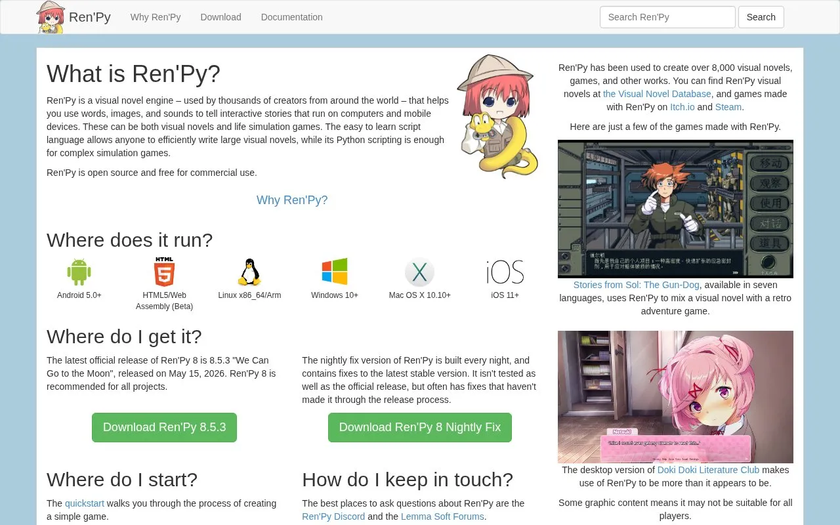Image resolution: width=840 pixels, height=525 pixels.
Task: Follow the centered Why Ren'Py? link
Action: 292,200
